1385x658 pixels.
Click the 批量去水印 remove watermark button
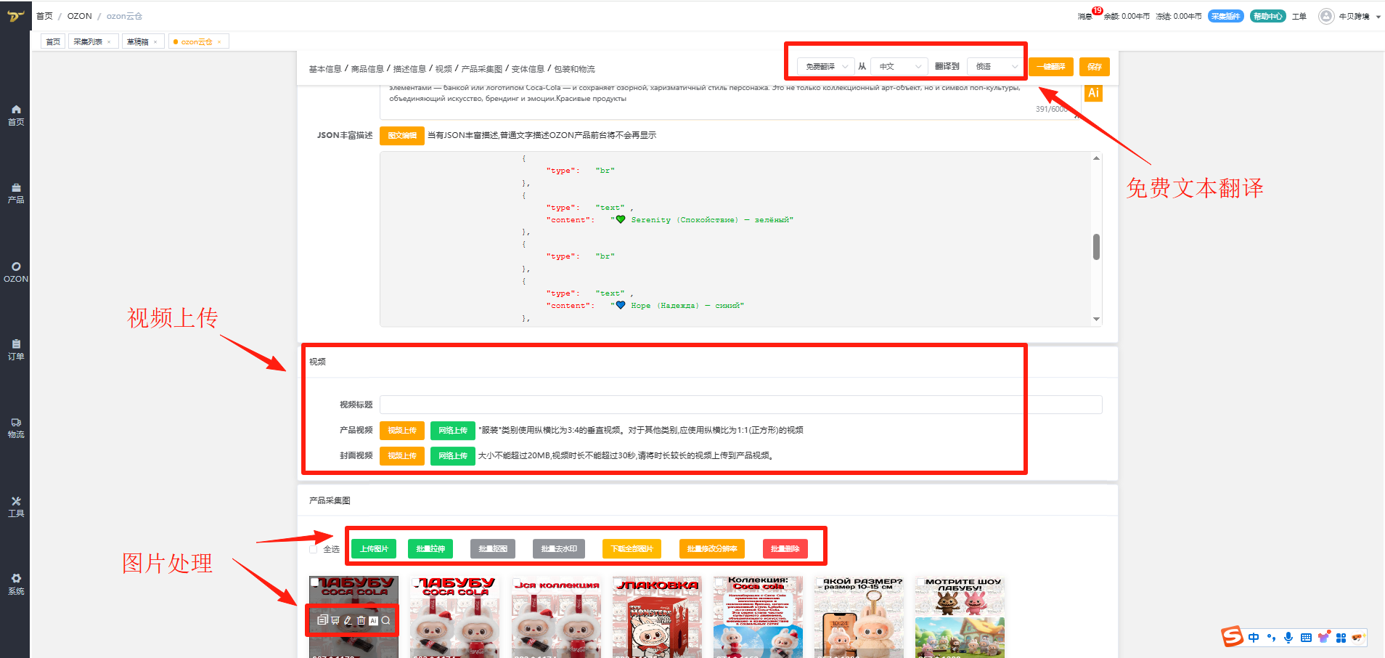[559, 549]
